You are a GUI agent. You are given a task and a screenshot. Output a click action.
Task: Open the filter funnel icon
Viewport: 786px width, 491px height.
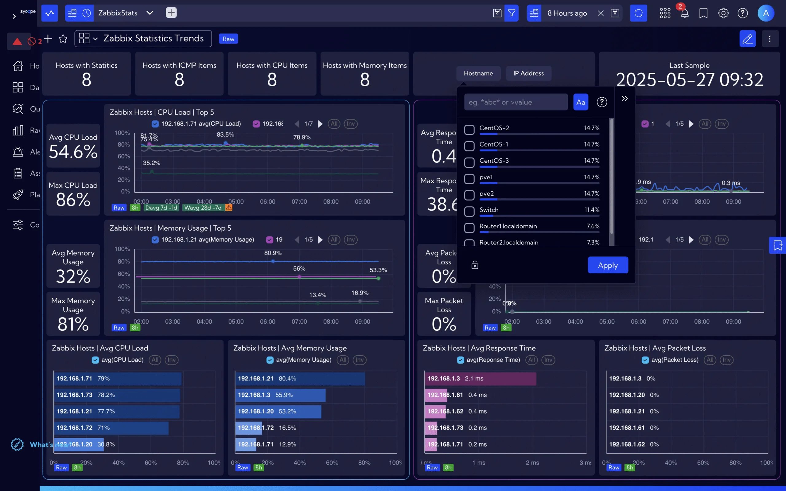point(511,13)
